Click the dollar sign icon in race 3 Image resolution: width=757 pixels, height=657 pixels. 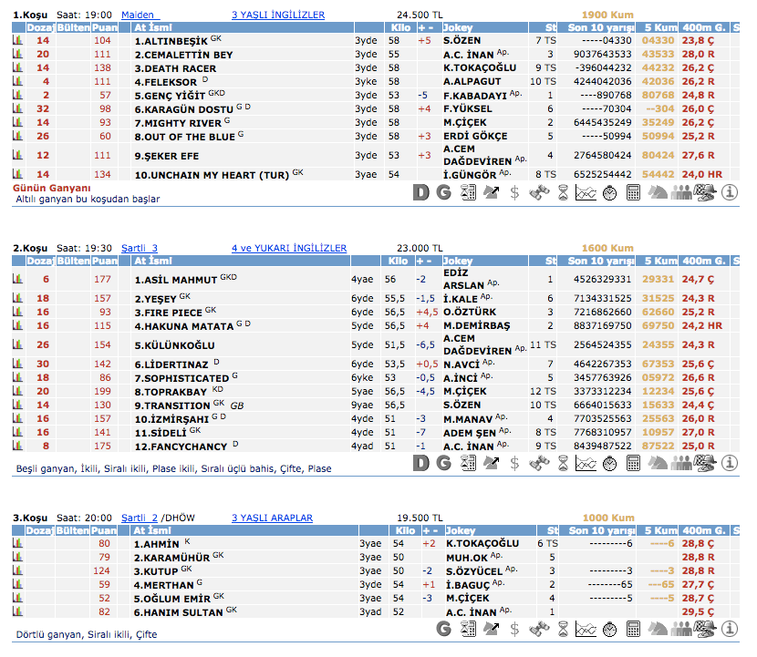(x=515, y=630)
